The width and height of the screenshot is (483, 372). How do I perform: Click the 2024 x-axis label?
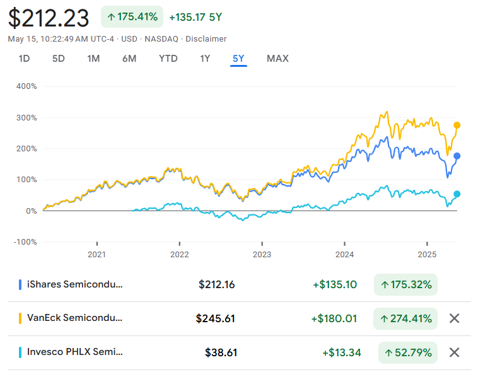pos(345,254)
